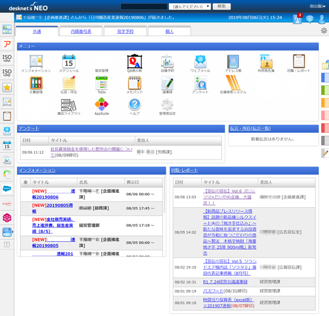Image resolution: width=329 pixels, height=316 pixels.
Task: Open the メモパッド icon
Action: point(134,83)
